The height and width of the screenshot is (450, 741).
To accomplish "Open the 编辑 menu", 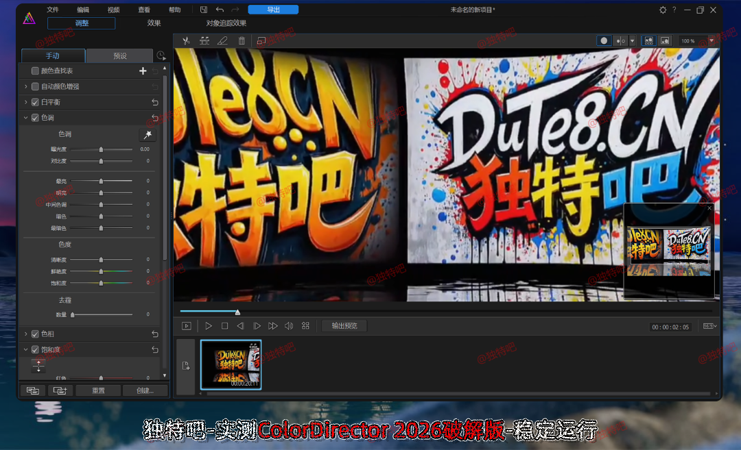I will coord(83,10).
